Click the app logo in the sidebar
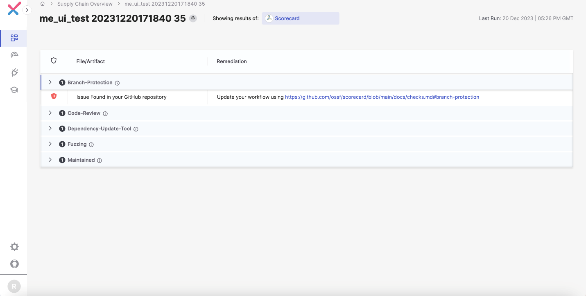 (x=14, y=9)
